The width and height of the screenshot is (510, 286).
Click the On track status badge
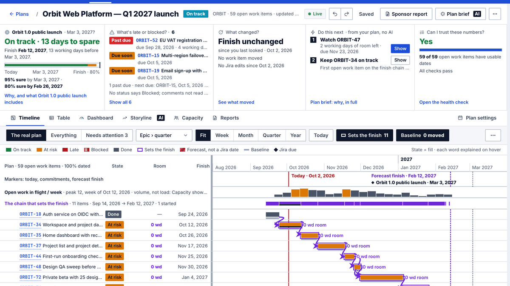click(195, 14)
